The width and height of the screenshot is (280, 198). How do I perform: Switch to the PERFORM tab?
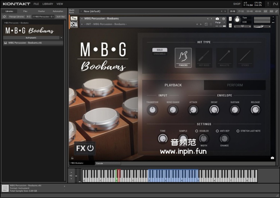coord(235,85)
